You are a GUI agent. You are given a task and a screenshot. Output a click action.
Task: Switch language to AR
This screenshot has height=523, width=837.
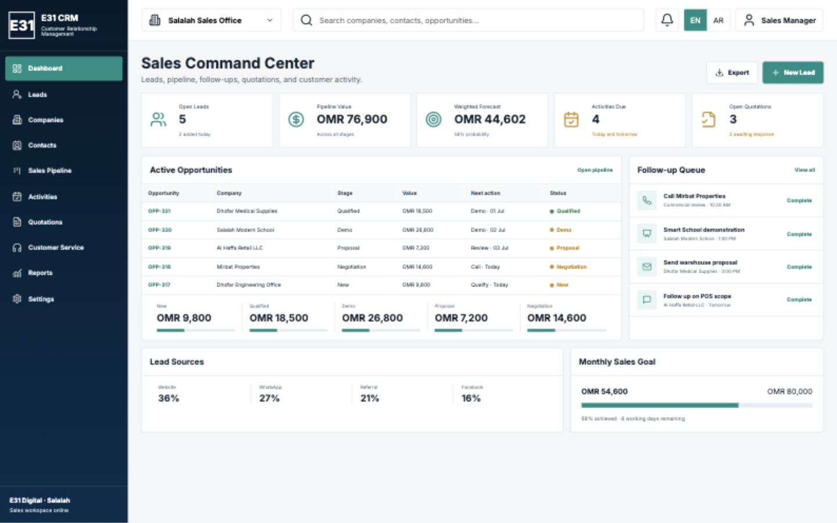coord(718,20)
